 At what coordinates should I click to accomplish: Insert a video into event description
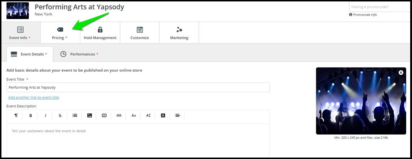(104, 115)
